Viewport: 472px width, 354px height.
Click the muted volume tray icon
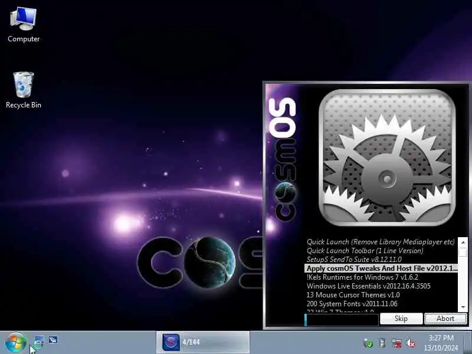tap(411, 343)
